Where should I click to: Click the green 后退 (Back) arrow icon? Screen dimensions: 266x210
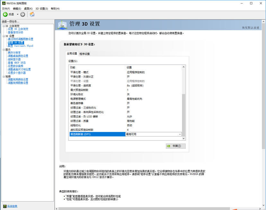point(5,14)
